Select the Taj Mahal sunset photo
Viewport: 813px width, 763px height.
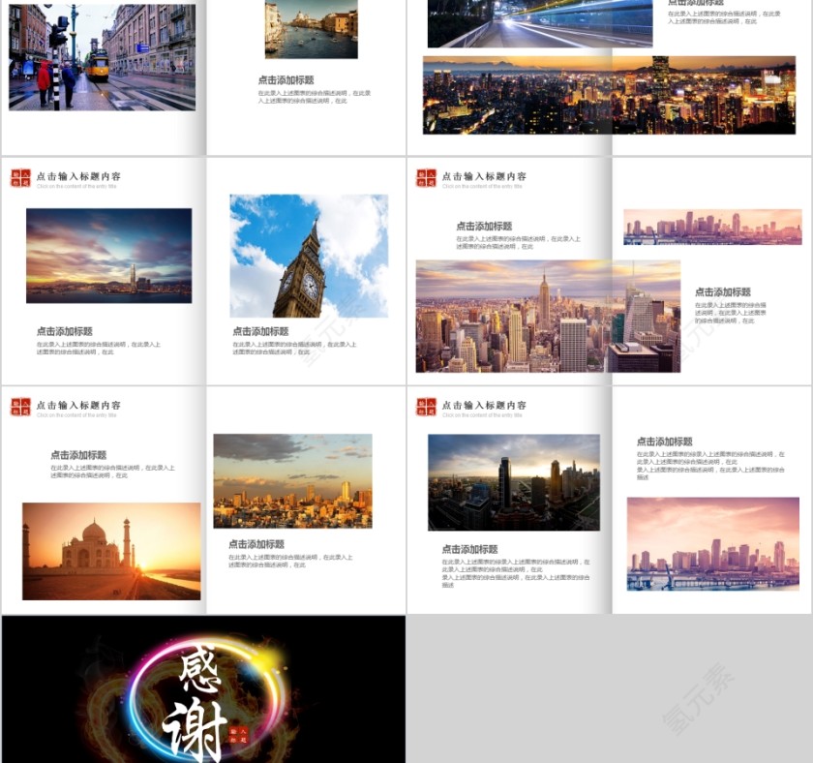[111, 551]
